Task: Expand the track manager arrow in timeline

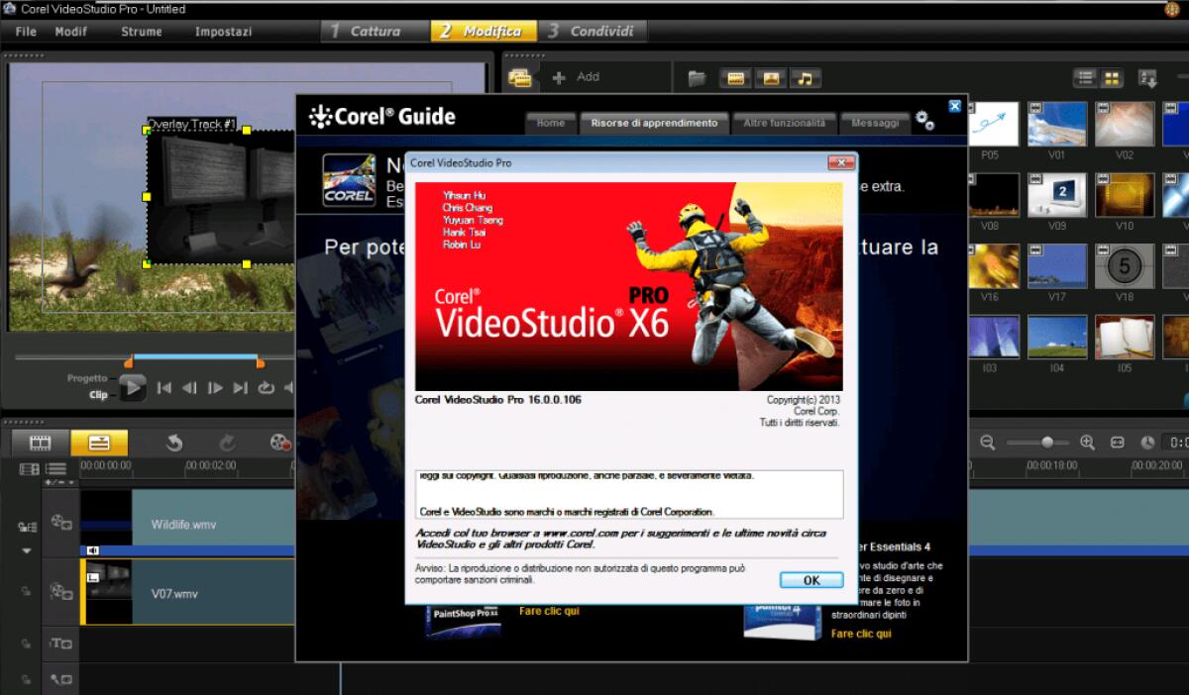Action: click(26, 550)
